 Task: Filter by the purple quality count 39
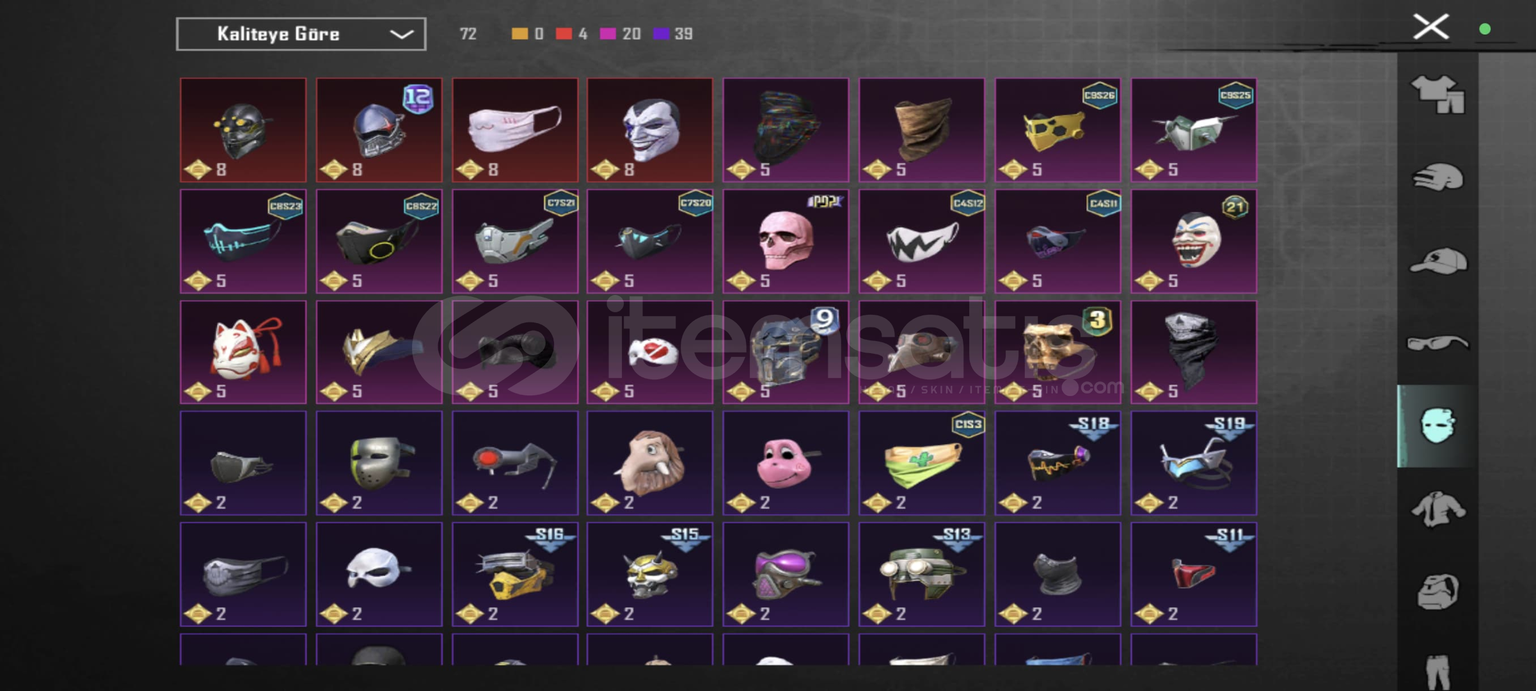point(672,33)
